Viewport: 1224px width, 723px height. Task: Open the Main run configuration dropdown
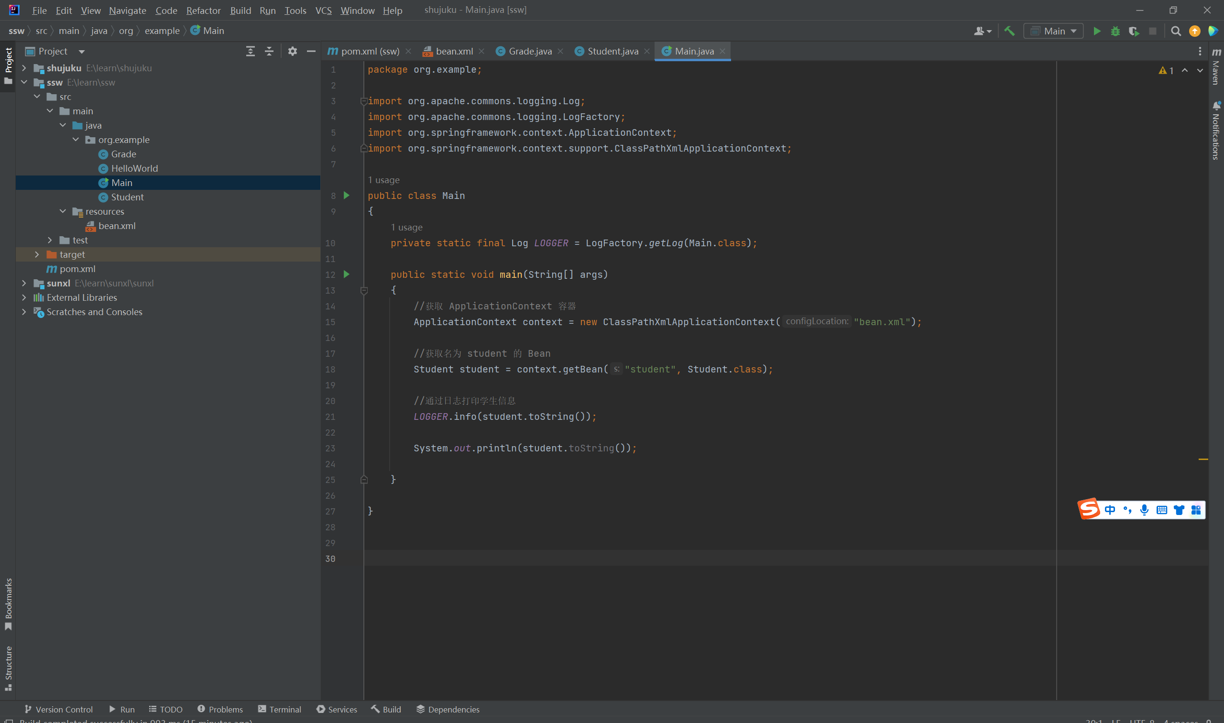click(x=1053, y=31)
